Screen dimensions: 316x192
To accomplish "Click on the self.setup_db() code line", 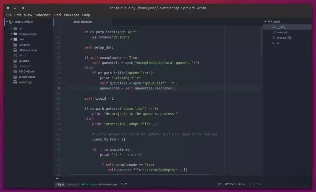I will (x=99, y=47).
